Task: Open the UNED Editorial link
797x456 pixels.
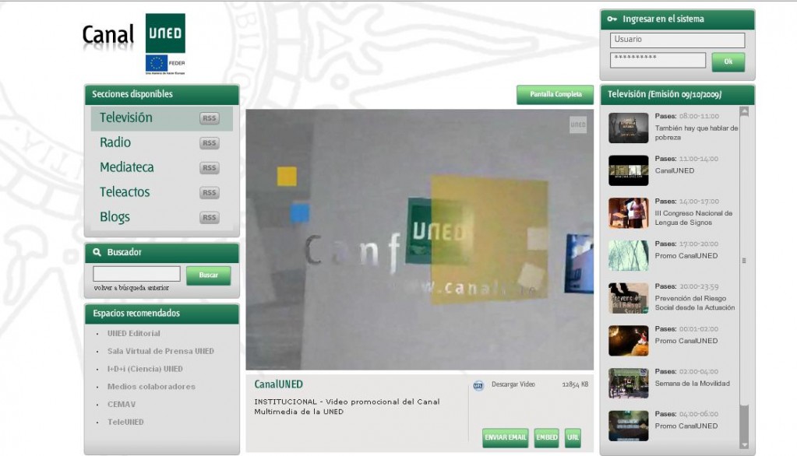Action: (134, 334)
